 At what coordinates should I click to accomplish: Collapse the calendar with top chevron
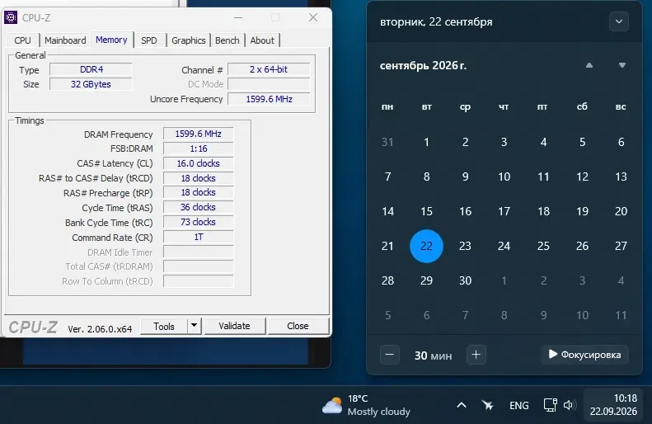tap(619, 21)
